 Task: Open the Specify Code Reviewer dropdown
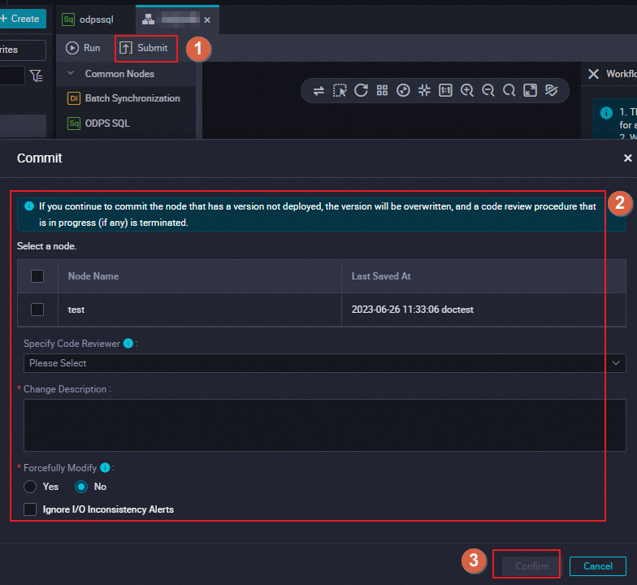tap(325, 363)
